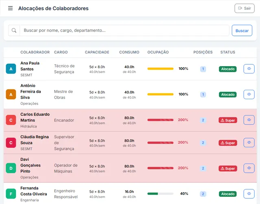Click the eye icon for Ana Paula Santos
Screen dimensions: 260x204
[x=249, y=69]
